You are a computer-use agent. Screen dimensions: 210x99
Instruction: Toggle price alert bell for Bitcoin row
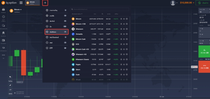tap(121, 19)
